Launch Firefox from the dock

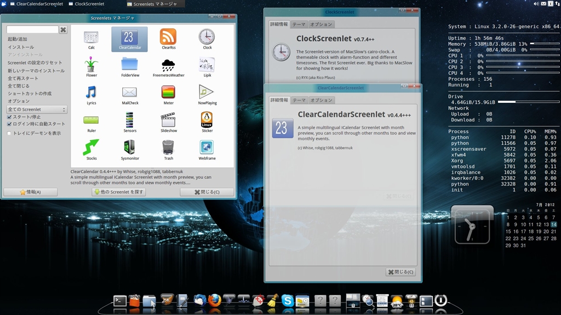coord(214,300)
